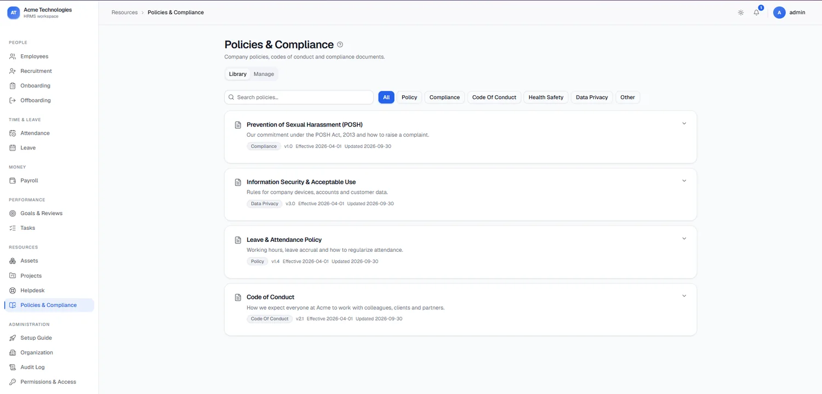Toggle the light/dark theme sun icon
822x394 pixels.
pos(741,13)
